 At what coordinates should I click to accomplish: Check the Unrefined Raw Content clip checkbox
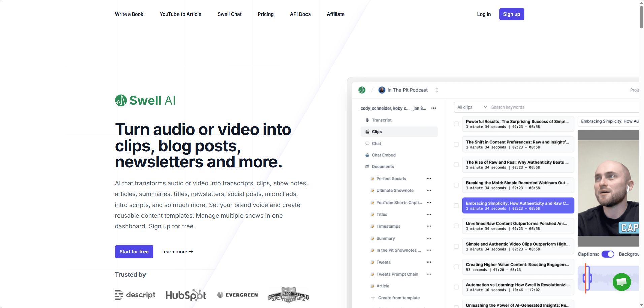(456, 226)
